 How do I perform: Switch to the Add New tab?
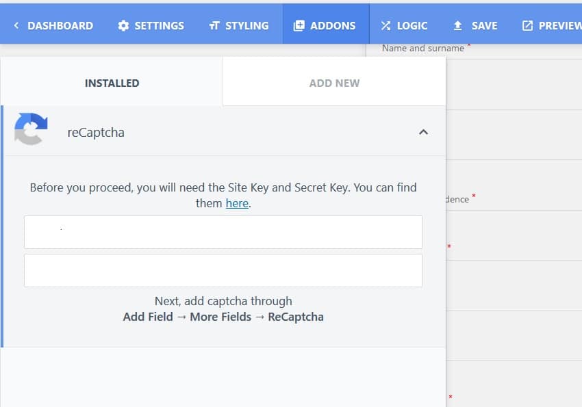(334, 83)
